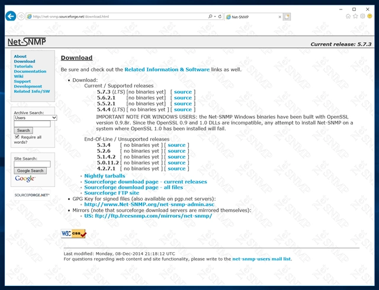
Task: Click the Net-SNMP logo
Action: click(27, 41)
